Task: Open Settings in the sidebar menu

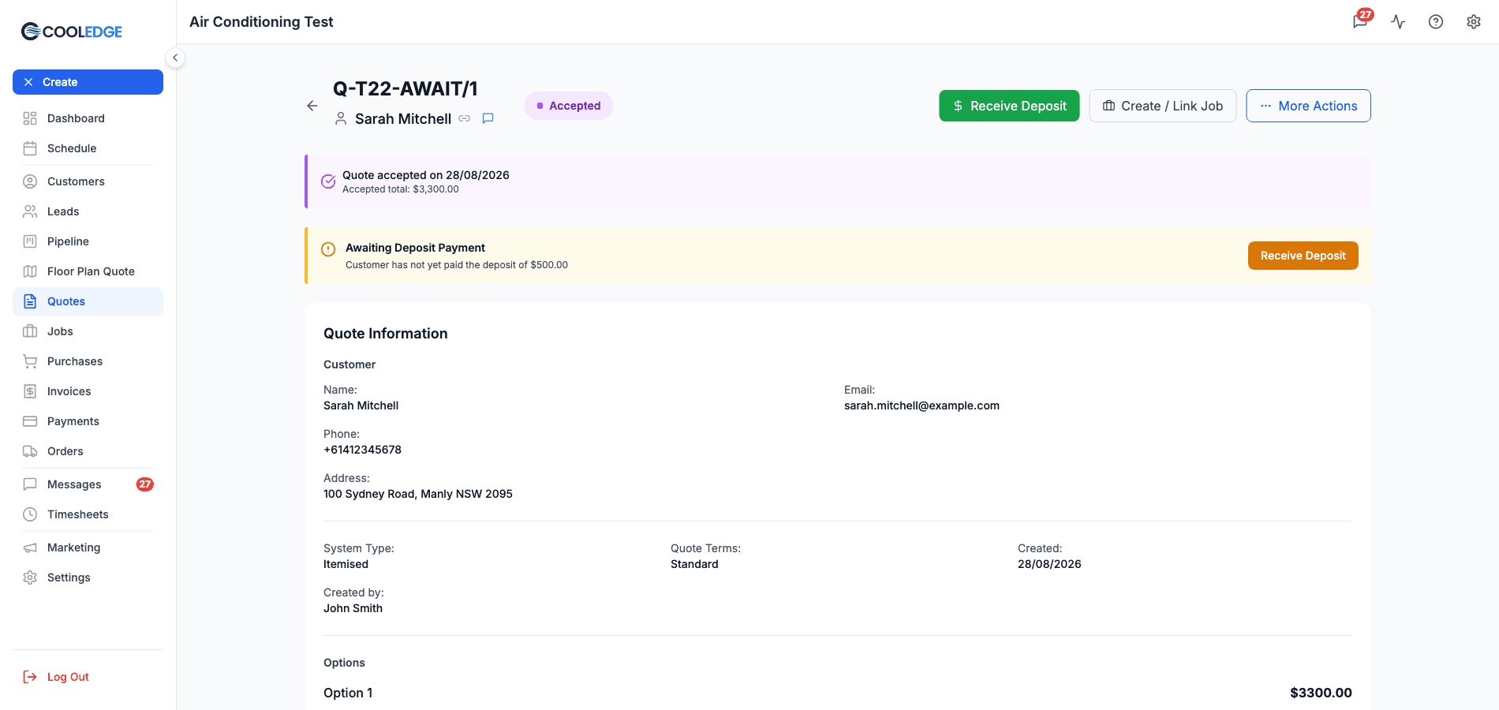Action: pyautogui.click(x=88, y=577)
